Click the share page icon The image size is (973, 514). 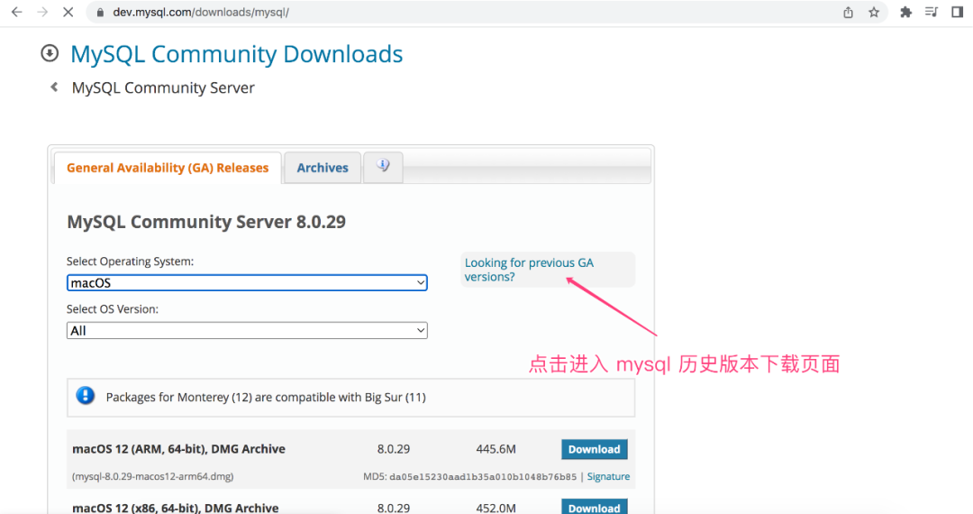click(x=848, y=13)
